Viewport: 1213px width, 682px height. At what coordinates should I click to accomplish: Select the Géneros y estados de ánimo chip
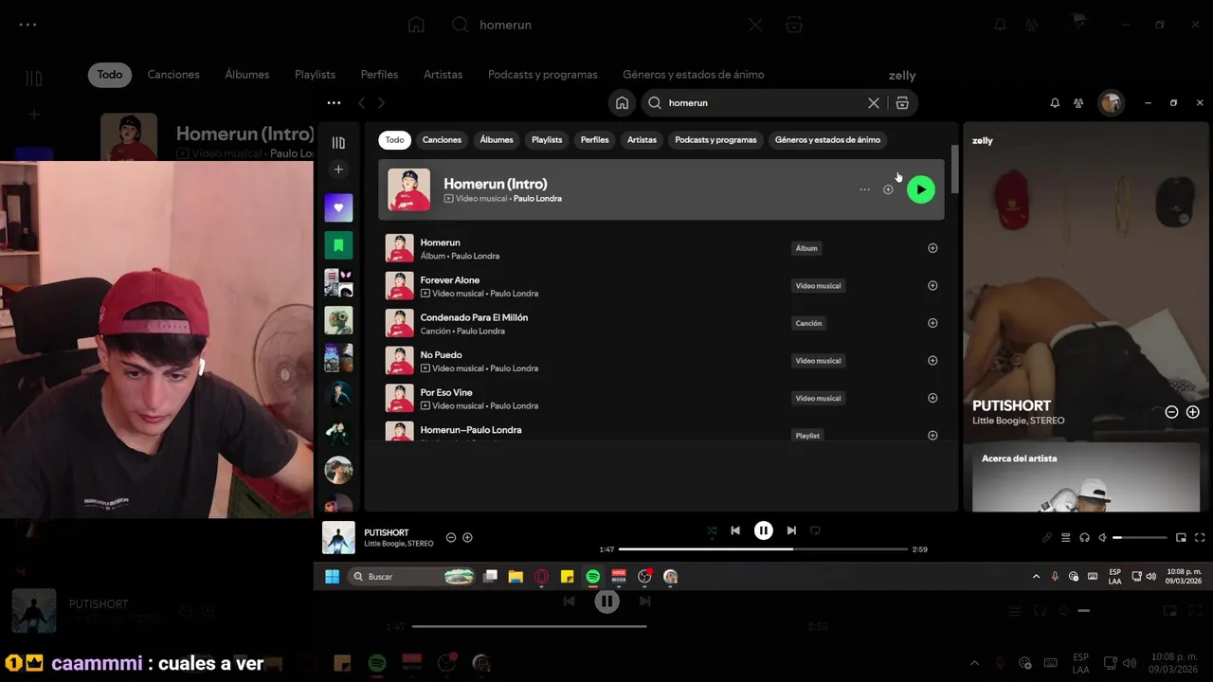(x=827, y=140)
